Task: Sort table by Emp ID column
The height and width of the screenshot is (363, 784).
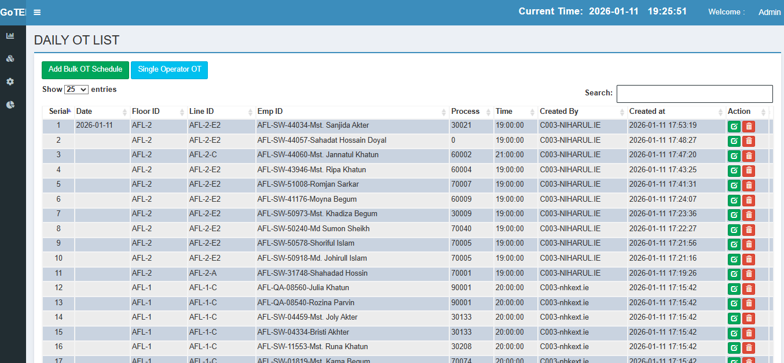Action: (x=351, y=112)
